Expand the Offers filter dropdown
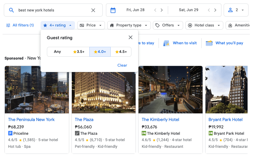The width and height of the screenshot is (253, 158). tap(168, 25)
